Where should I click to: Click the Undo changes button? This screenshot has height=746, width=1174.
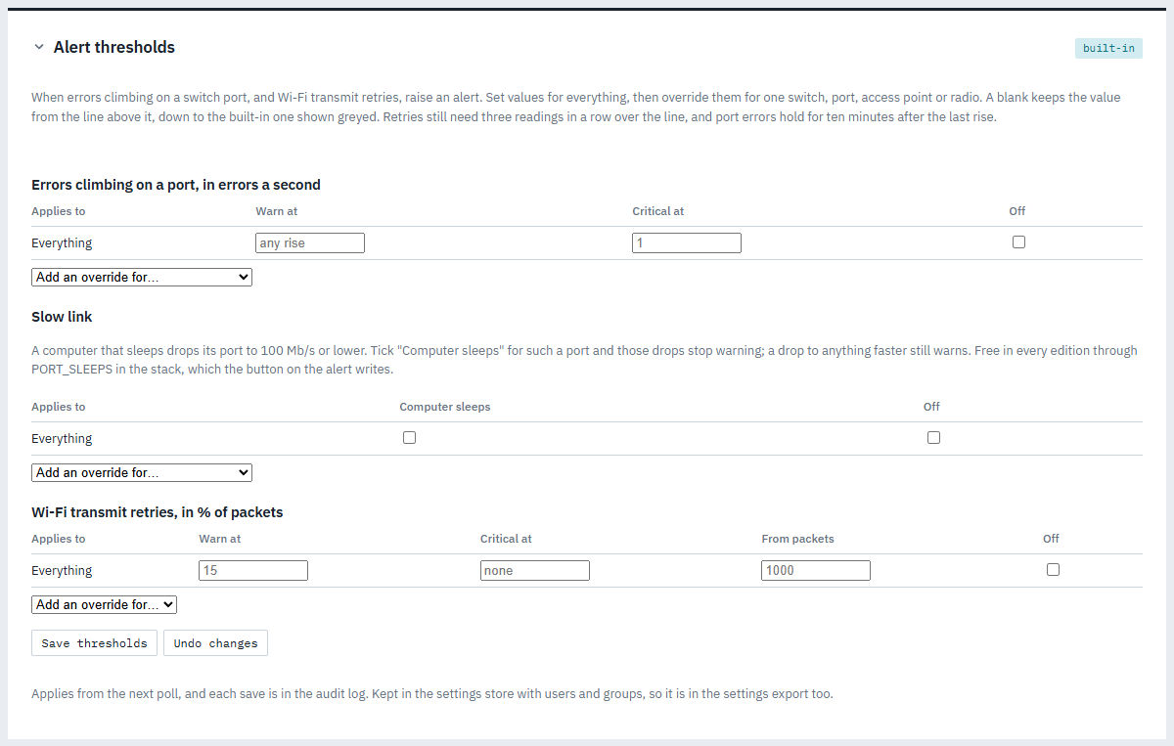(215, 643)
